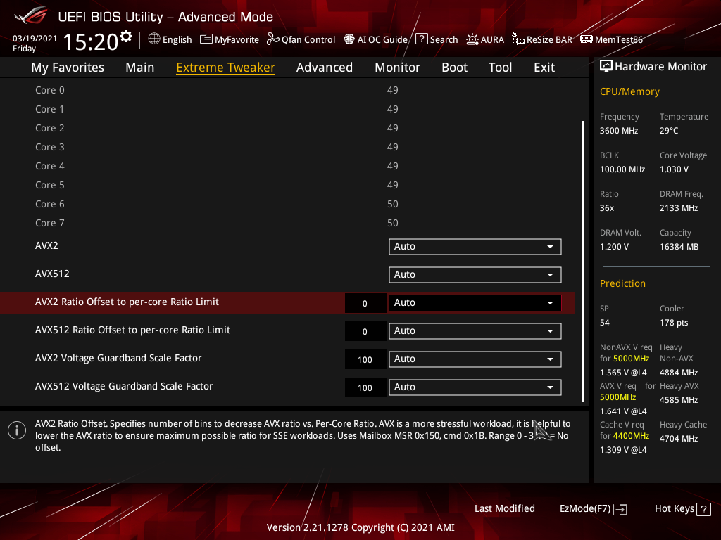Click the ROG logo icon
The width and height of the screenshot is (721, 540).
click(x=31, y=16)
